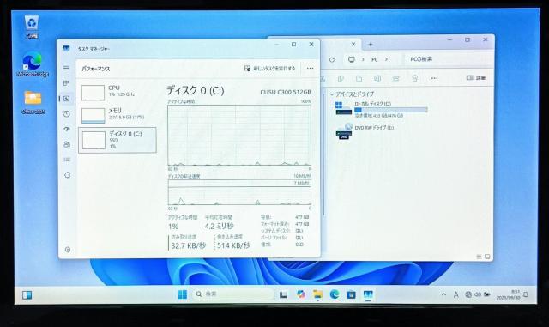Add a new tab in File Explorer
Screen dimensions: 549x327
(x=370, y=44)
